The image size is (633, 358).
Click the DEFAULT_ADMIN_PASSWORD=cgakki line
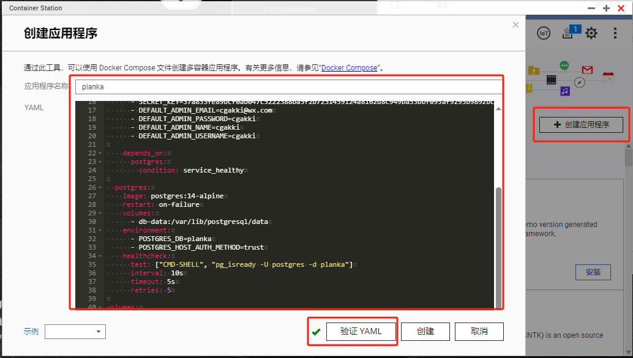(x=197, y=119)
